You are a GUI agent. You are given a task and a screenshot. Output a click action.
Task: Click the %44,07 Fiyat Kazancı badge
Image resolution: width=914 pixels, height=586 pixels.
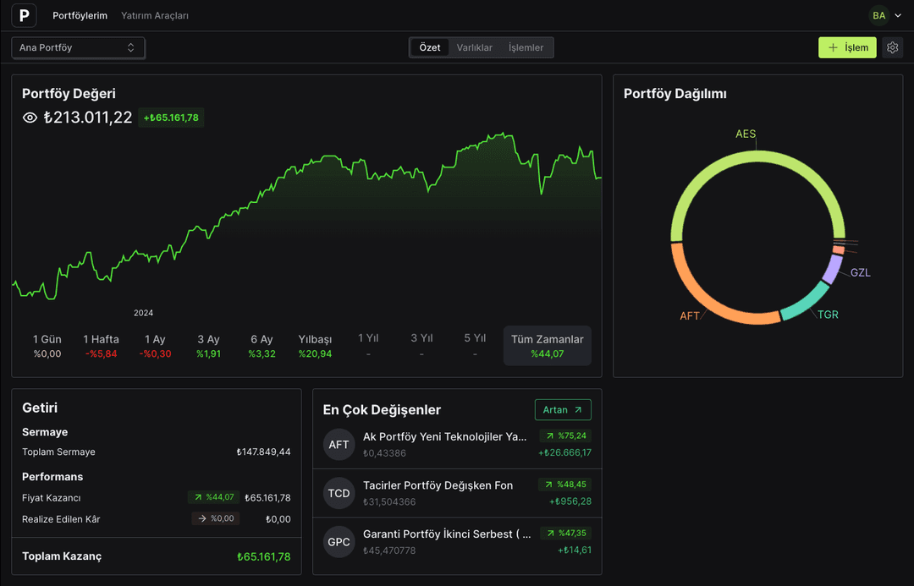click(x=214, y=497)
